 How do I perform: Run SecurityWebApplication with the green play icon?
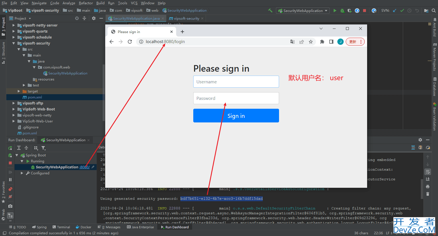pyautogui.click(x=335, y=11)
